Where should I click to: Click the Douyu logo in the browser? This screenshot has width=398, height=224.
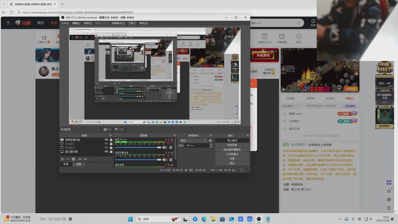point(23,23)
